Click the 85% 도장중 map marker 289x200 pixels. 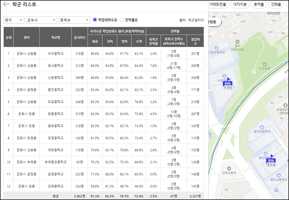pyautogui.click(x=228, y=84)
